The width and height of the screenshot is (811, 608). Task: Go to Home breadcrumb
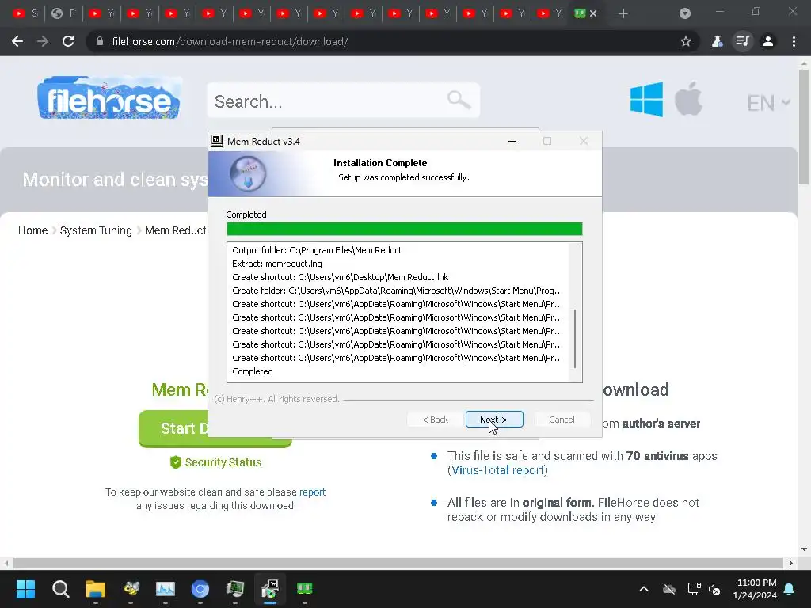pyautogui.click(x=32, y=230)
